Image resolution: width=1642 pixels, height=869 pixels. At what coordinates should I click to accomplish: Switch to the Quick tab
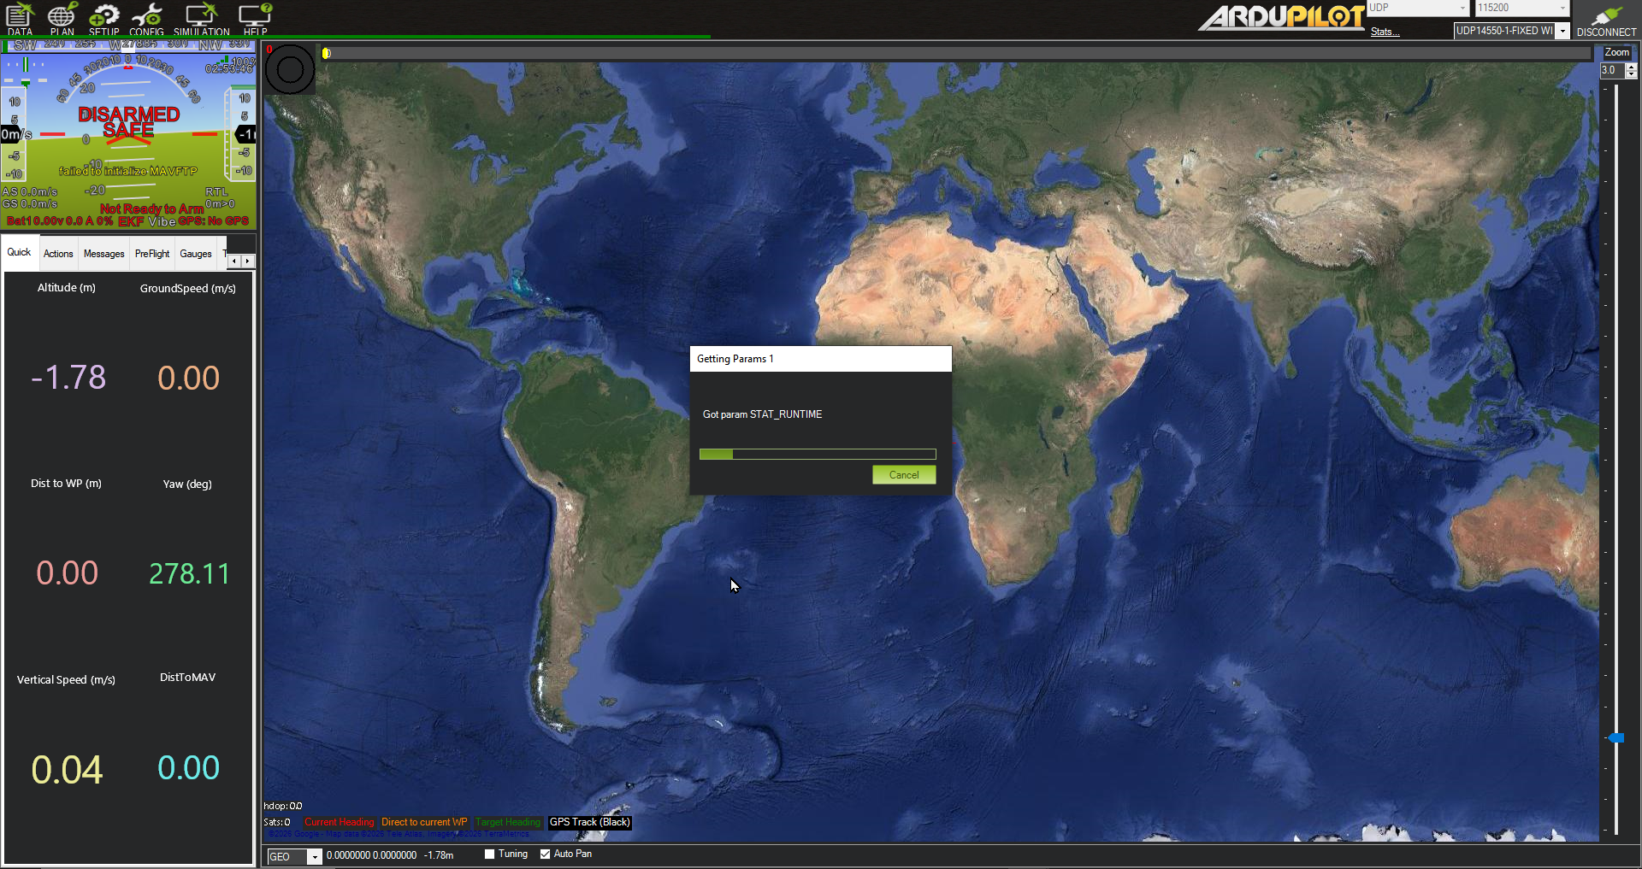coord(19,252)
